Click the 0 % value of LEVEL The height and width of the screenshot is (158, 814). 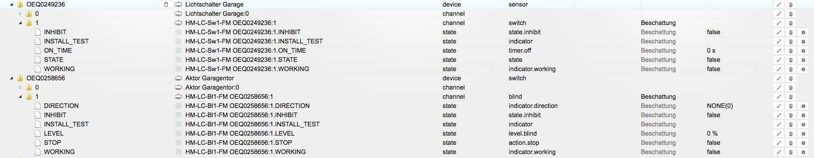point(712,133)
